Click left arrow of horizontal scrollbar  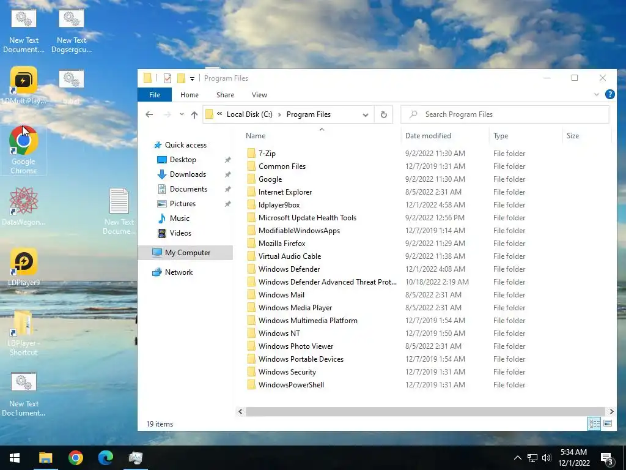click(x=240, y=412)
